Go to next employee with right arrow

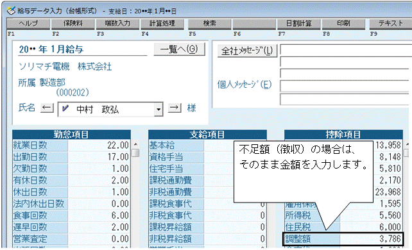coord(175,108)
